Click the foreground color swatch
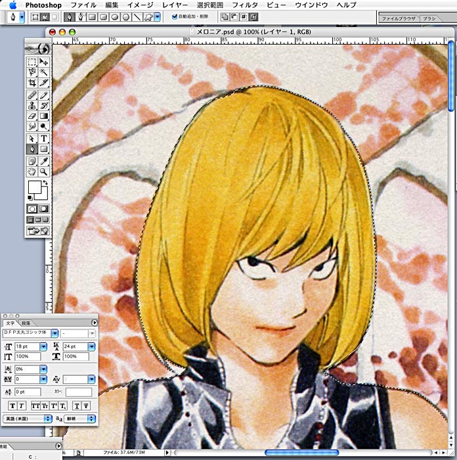 coord(35,187)
